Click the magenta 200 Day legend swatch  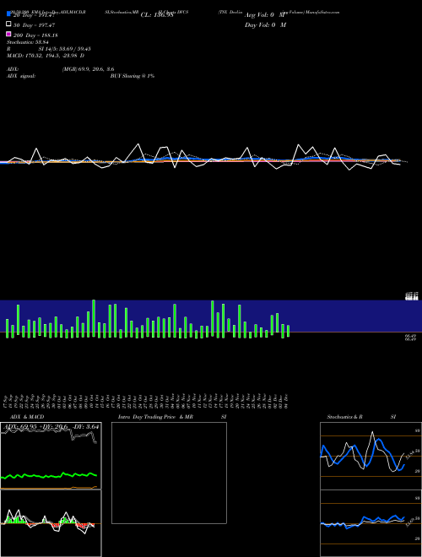8,34
